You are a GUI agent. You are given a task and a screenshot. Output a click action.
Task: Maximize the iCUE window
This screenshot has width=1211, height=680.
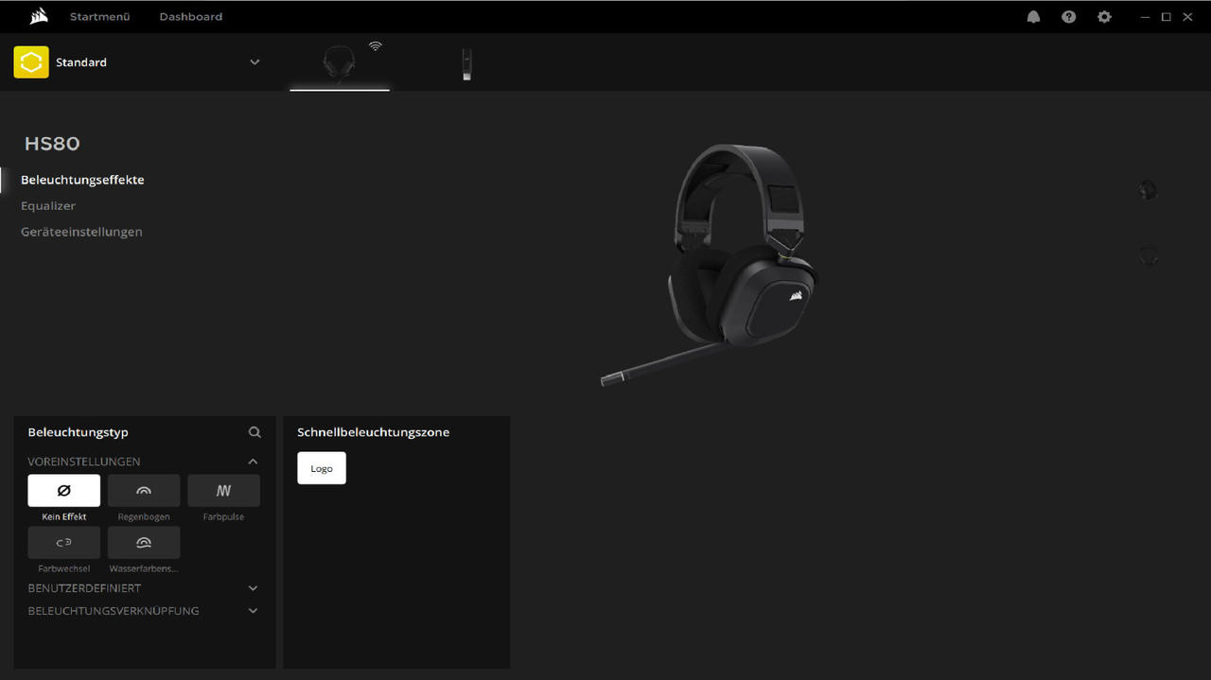(x=1167, y=17)
